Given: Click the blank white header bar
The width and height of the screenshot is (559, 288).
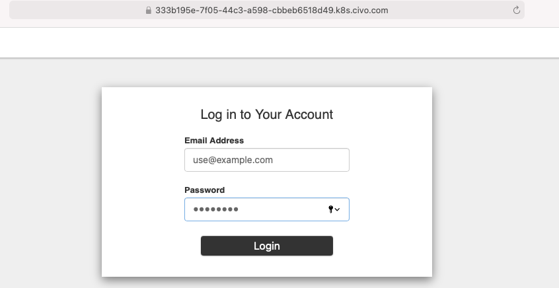Looking at the screenshot, I should click(279, 42).
